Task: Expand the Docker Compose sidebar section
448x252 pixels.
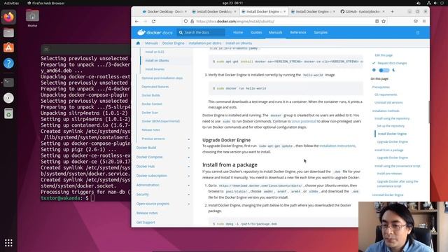Action: pyautogui.click(x=188, y=157)
